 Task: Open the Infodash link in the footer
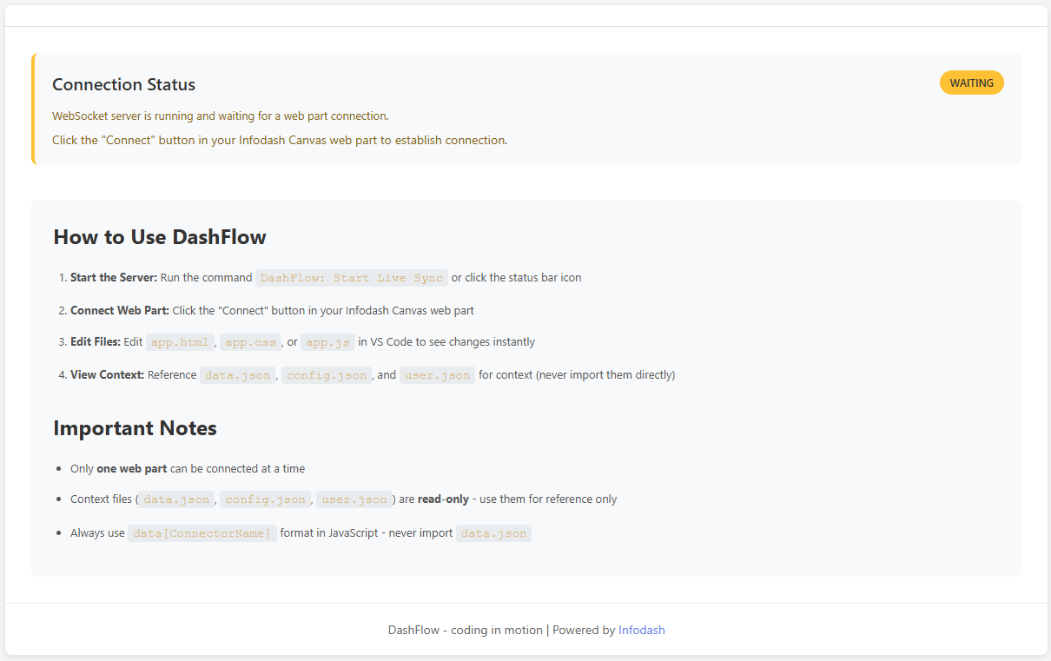pos(642,630)
